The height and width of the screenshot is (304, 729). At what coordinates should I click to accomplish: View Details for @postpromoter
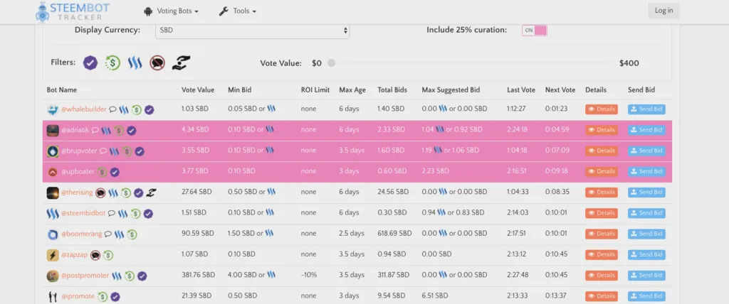tap(601, 275)
